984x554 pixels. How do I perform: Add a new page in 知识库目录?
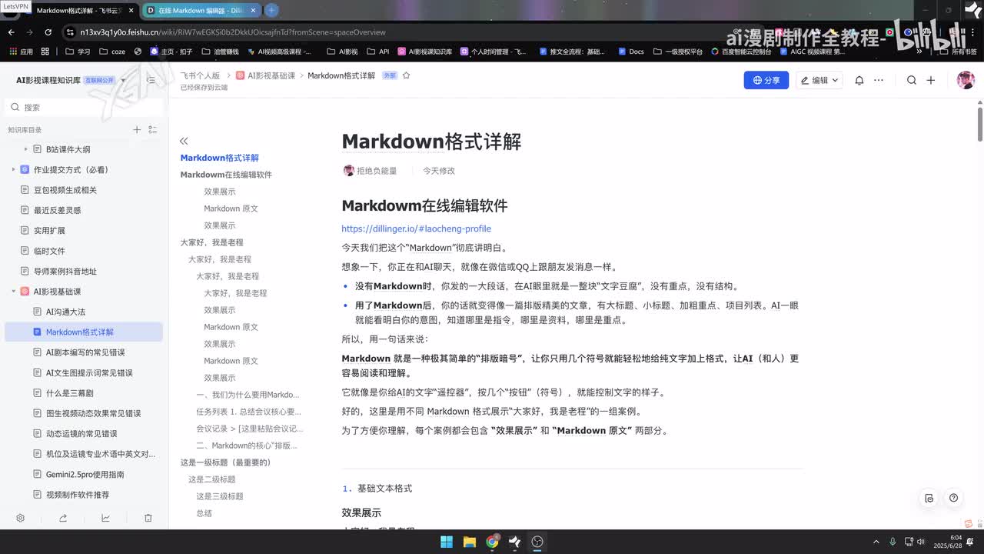[137, 130]
